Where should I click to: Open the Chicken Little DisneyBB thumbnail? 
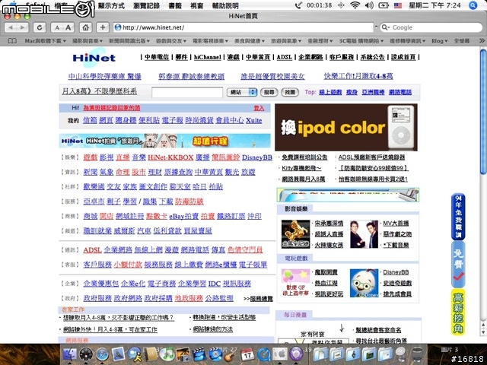pos(364,284)
